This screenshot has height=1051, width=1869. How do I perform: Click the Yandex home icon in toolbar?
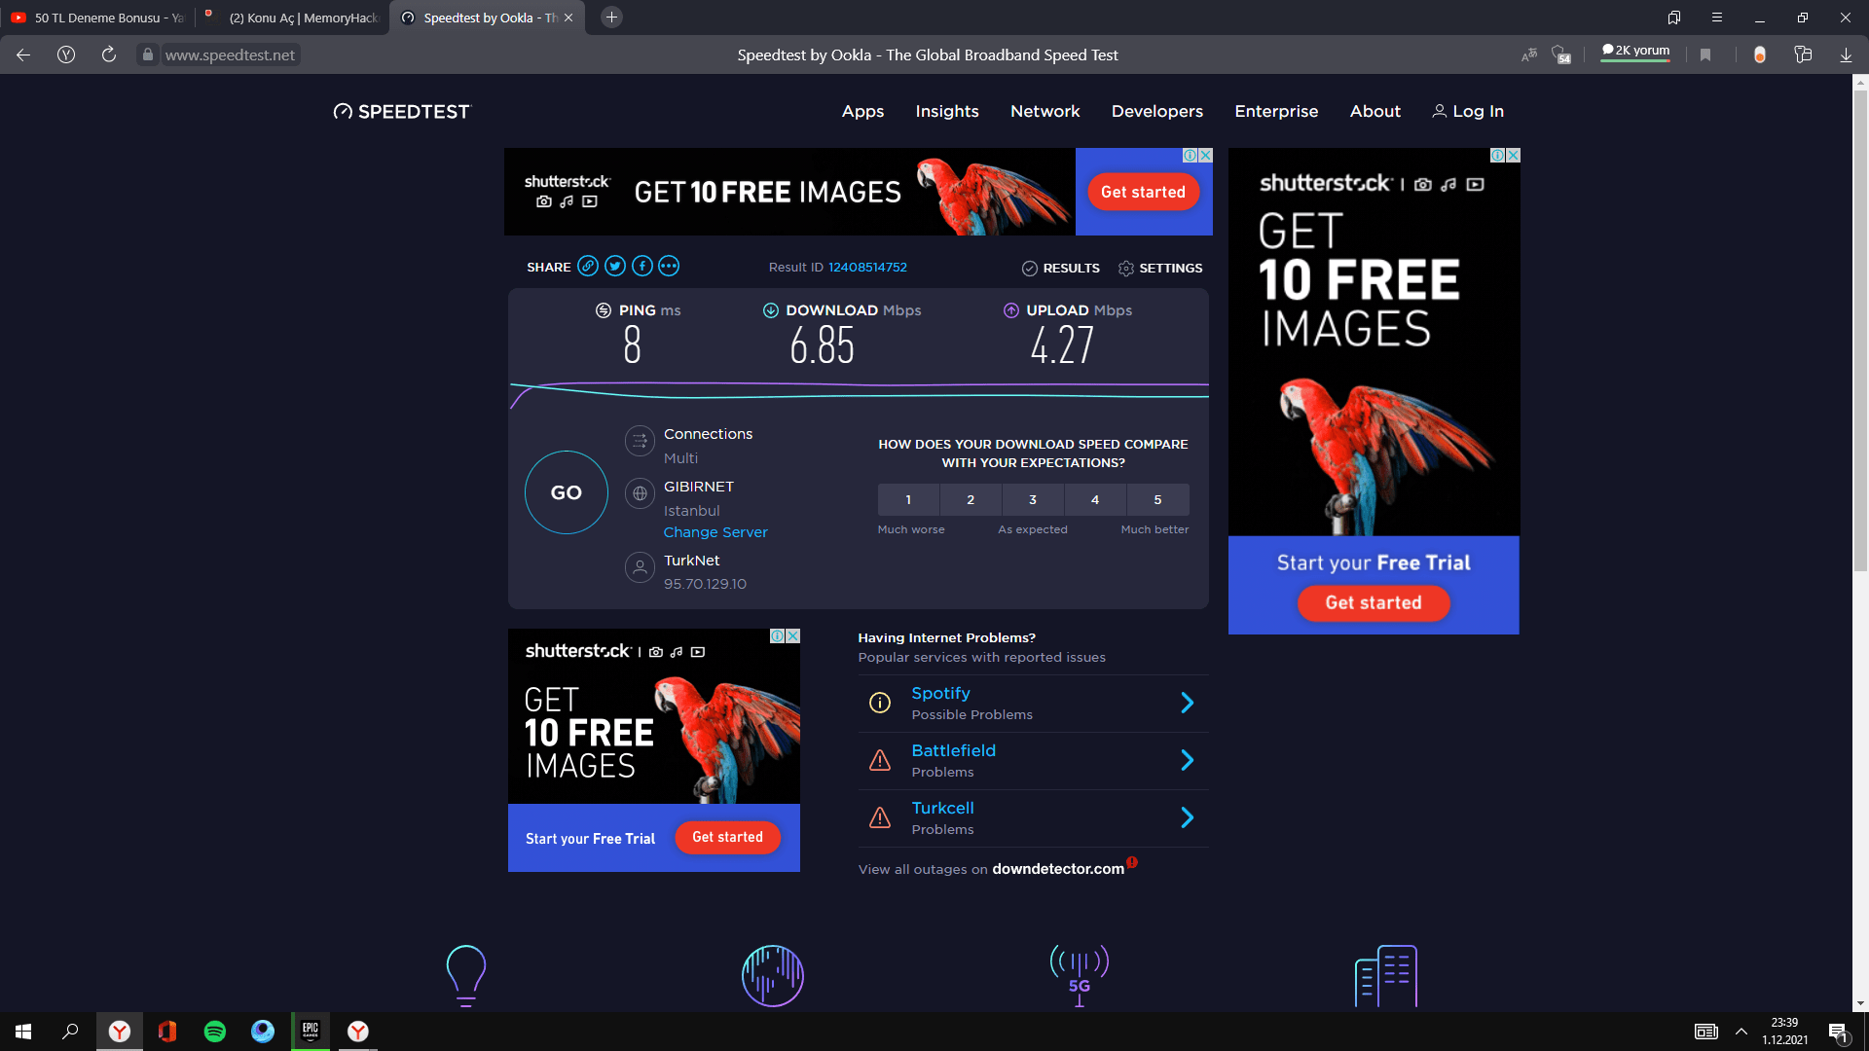tap(66, 55)
